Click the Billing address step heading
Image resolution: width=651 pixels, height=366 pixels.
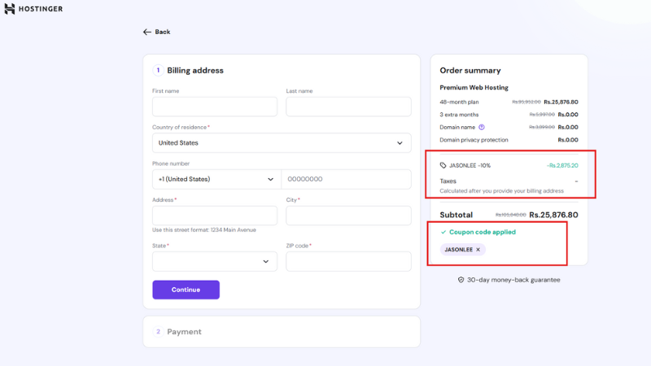pyautogui.click(x=195, y=71)
